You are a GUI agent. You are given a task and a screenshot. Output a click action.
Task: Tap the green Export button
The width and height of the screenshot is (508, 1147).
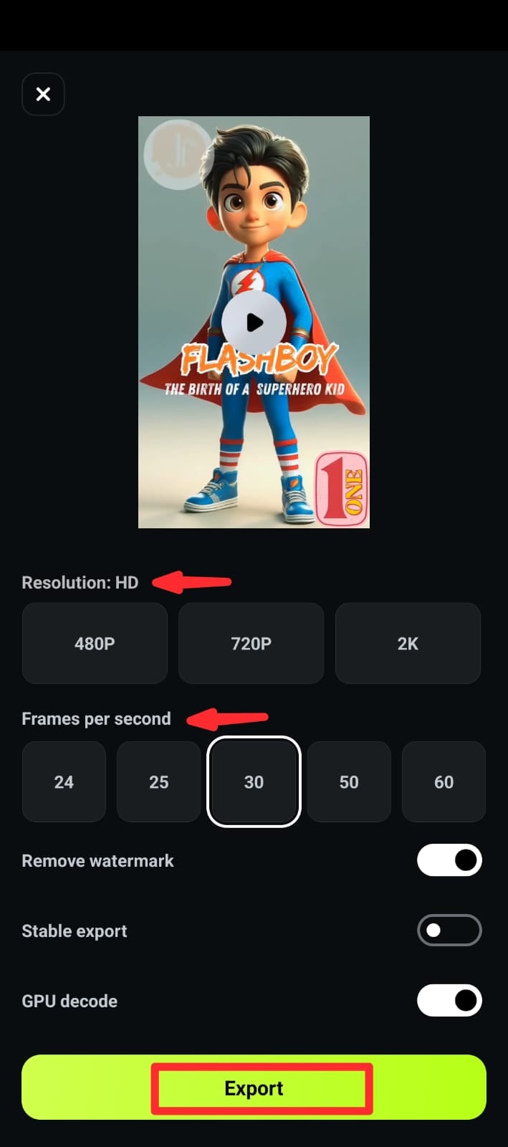click(x=254, y=1087)
